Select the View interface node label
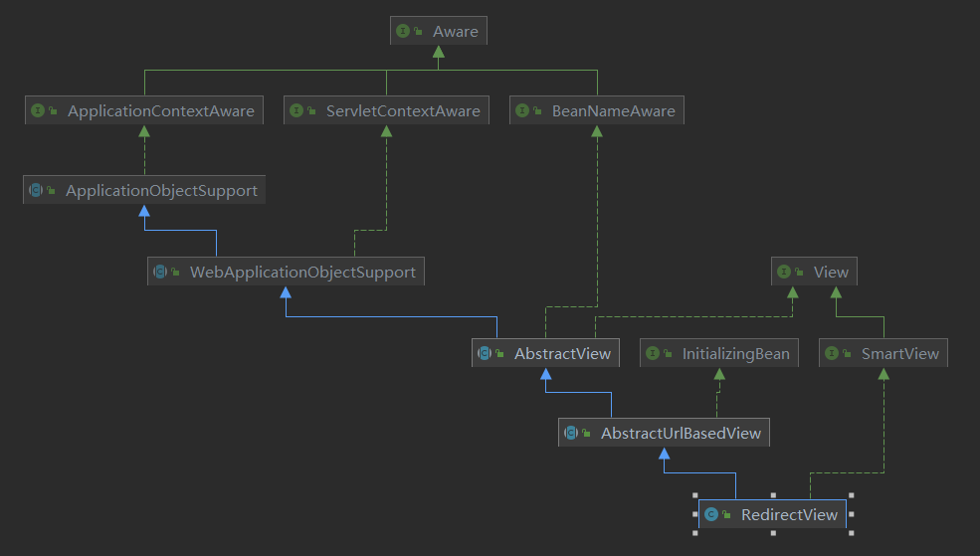 click(831, 272)
